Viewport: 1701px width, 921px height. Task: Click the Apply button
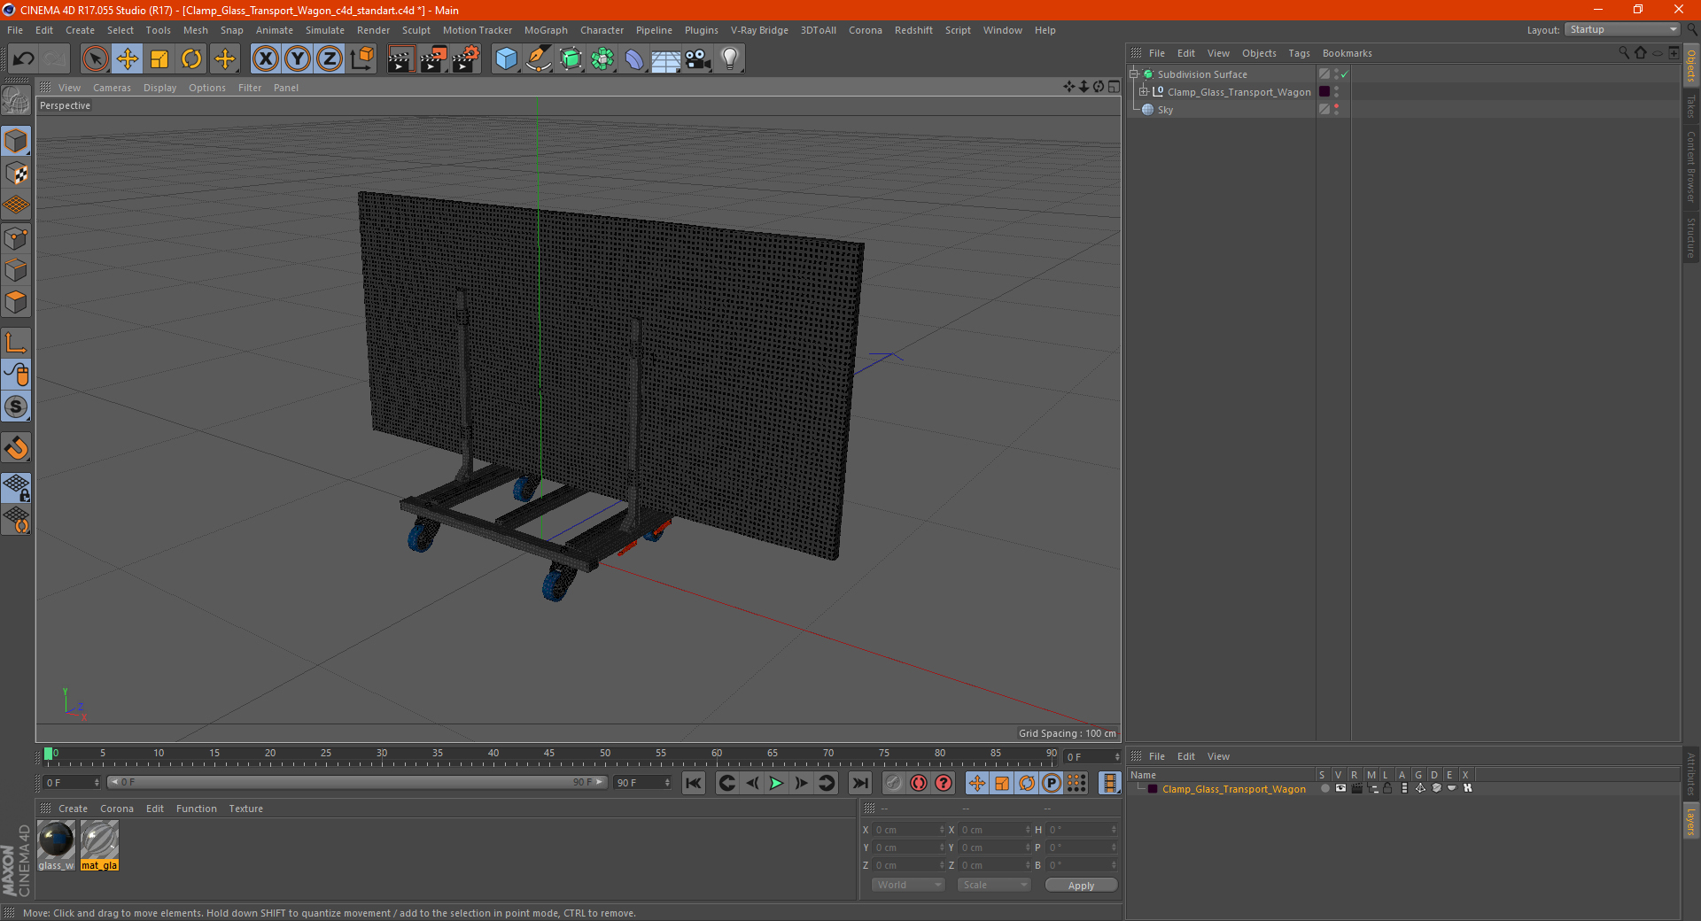[x=1081, y=886]
